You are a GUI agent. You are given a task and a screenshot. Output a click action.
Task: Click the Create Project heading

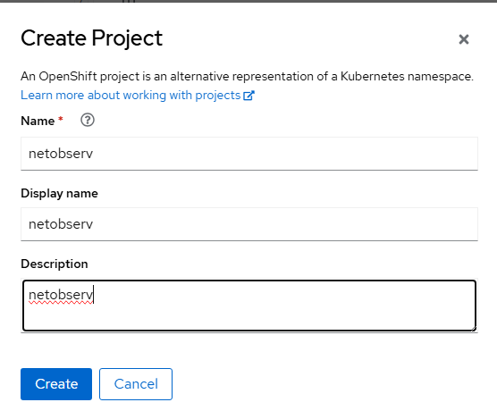pyautogui.click(x=91, y=38)
